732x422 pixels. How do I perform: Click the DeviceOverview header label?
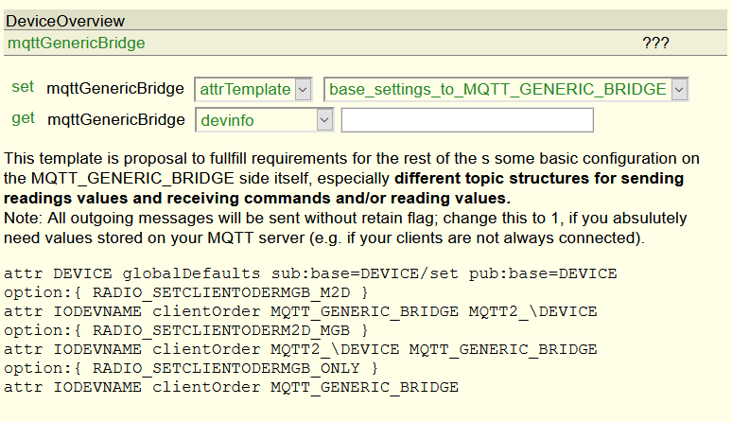pos(65,21)
